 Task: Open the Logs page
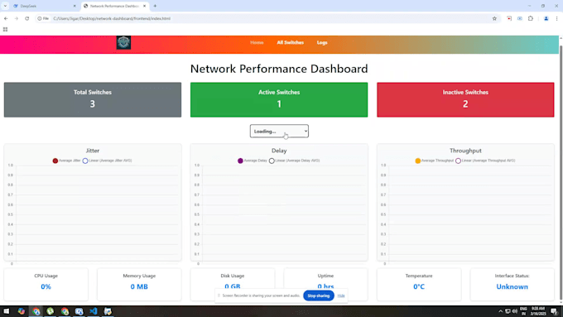pos(322,42)
